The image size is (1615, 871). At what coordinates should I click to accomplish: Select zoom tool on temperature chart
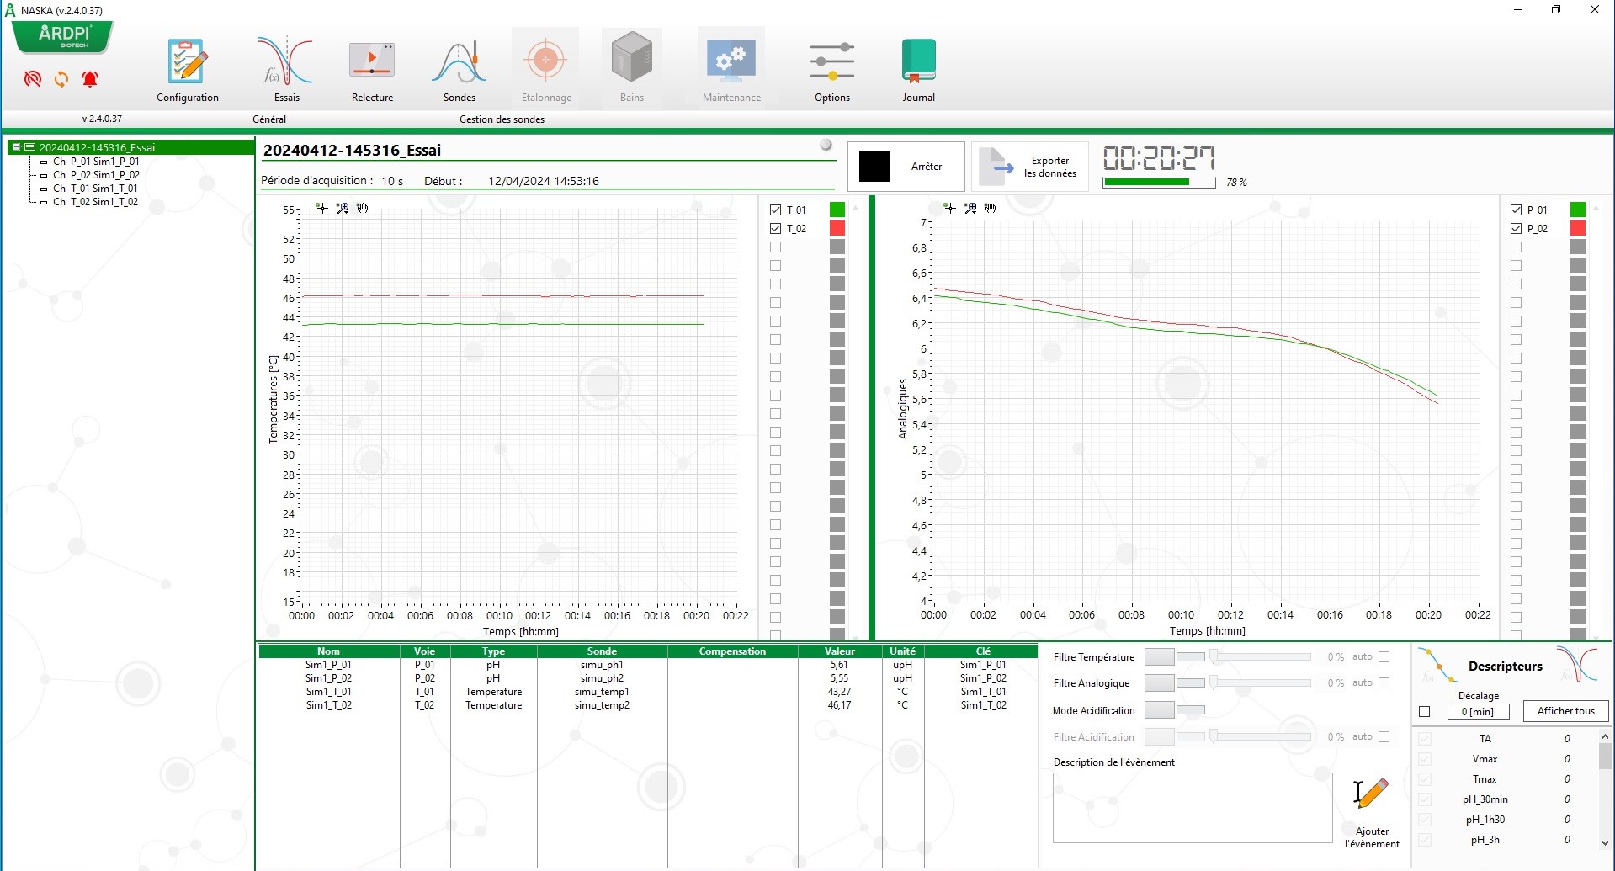pyautogui.click(x=343, y=208)
